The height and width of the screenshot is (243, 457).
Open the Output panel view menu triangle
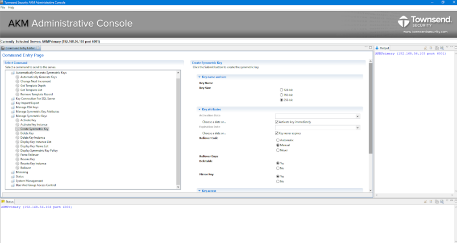point(447,47)
